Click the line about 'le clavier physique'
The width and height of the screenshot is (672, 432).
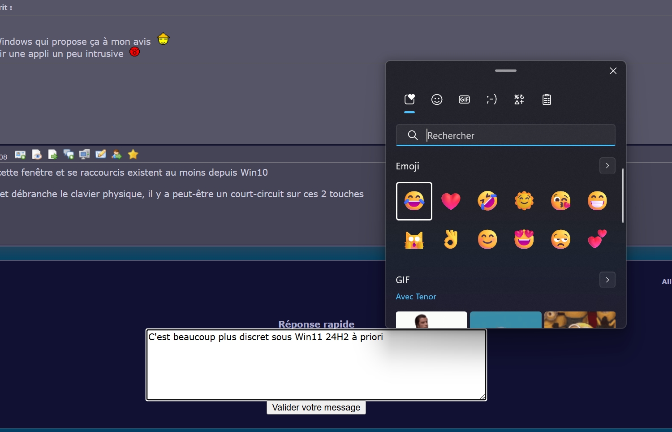point(182,194)
